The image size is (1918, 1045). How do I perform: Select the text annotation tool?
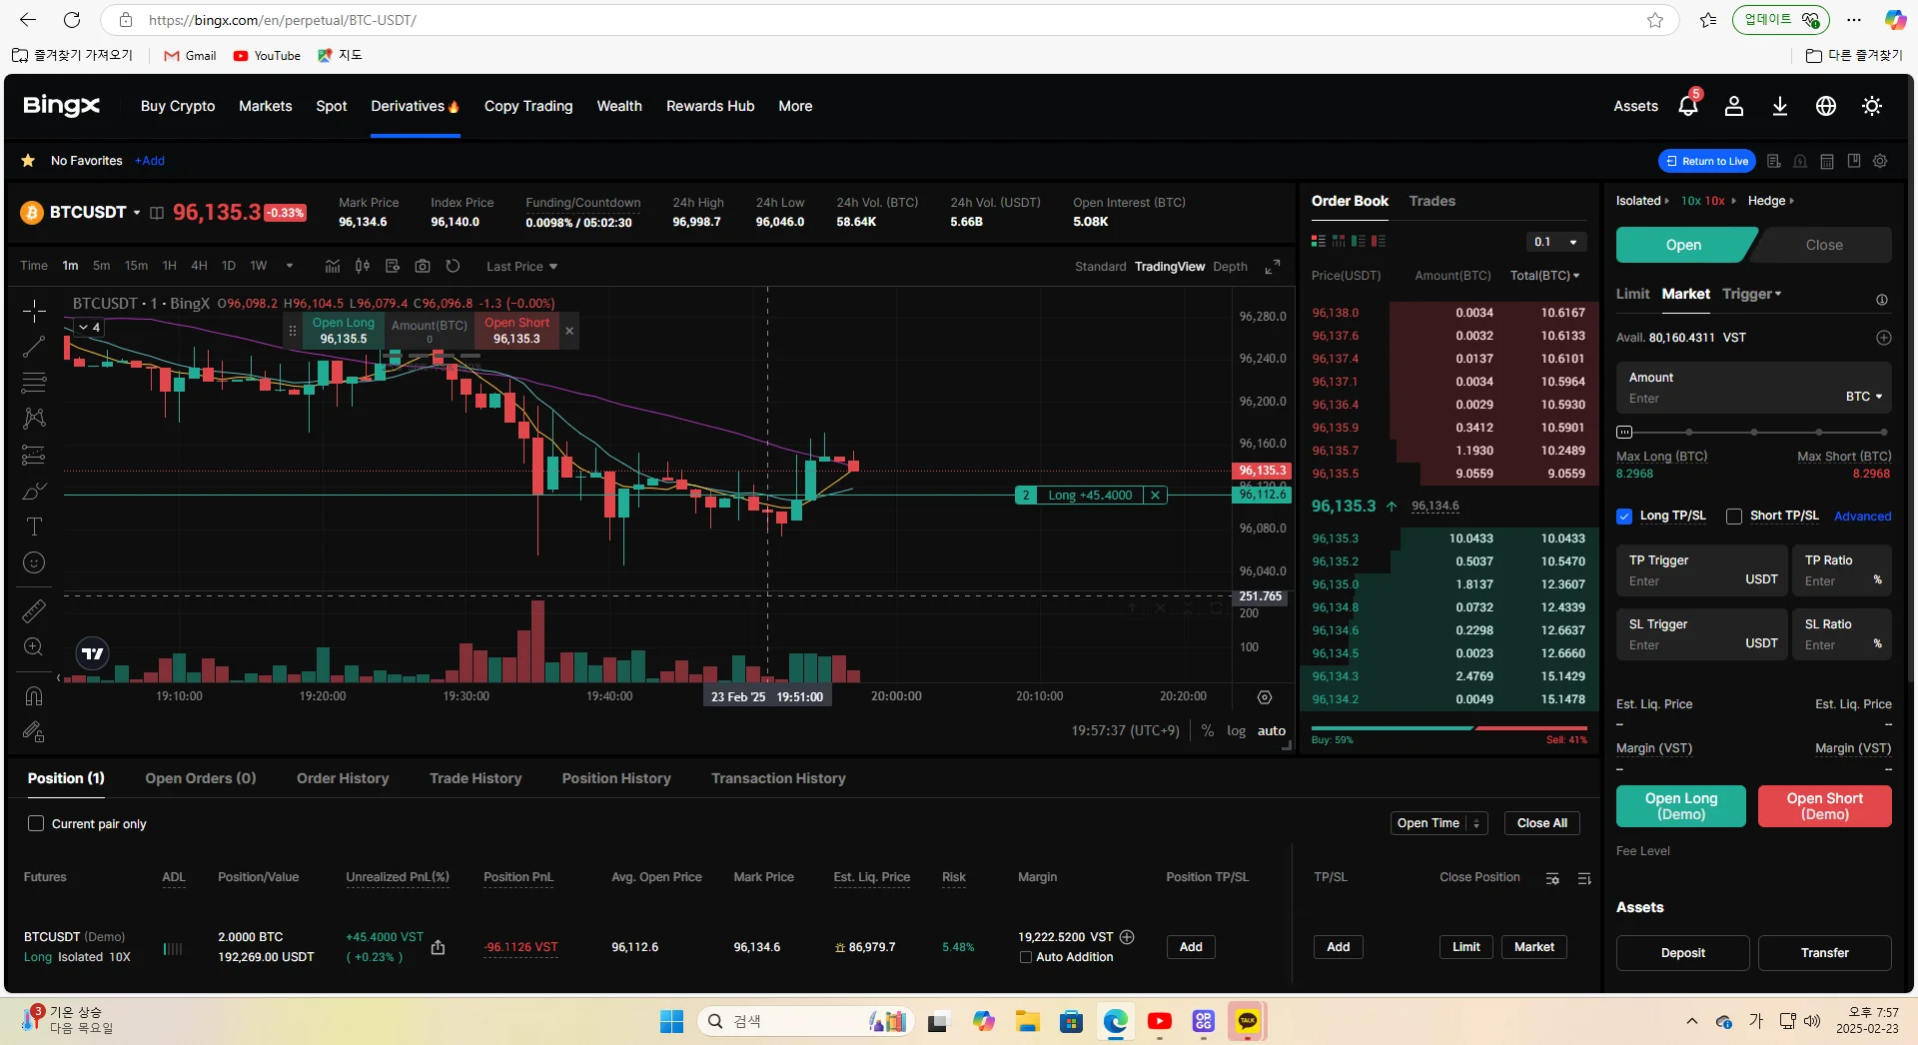34,526
